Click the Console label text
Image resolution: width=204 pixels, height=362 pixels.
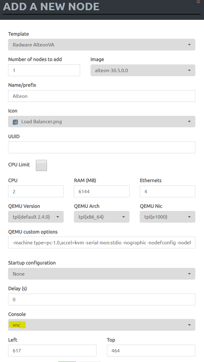click(17, 314)
